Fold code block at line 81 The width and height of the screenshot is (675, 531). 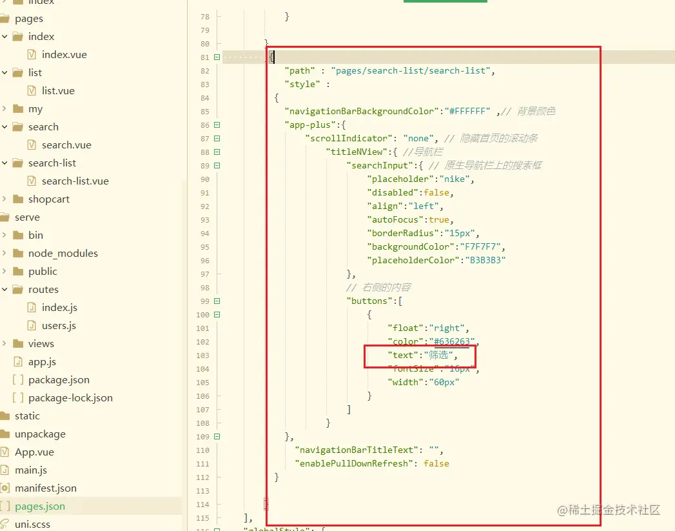tap(217, 57)
